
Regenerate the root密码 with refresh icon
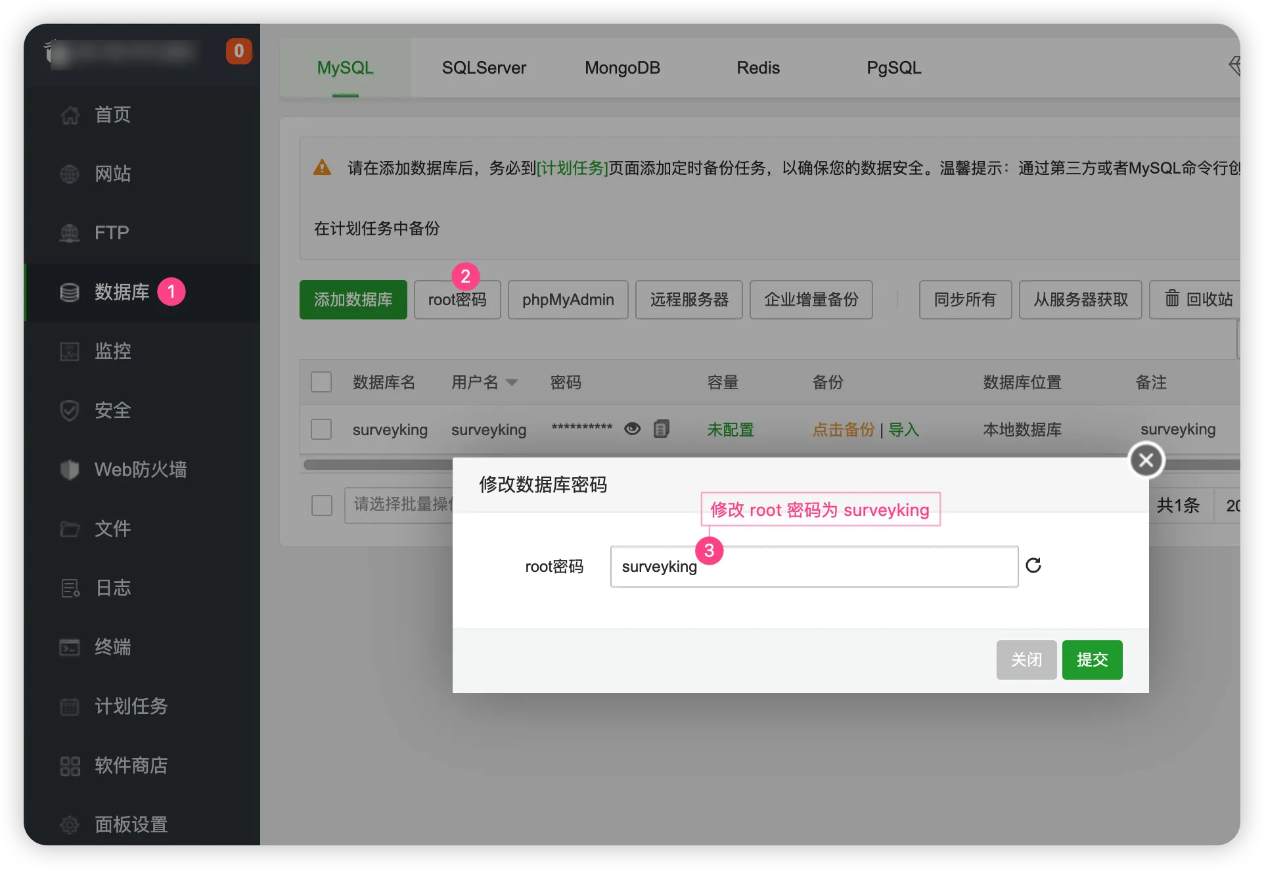1033,566
